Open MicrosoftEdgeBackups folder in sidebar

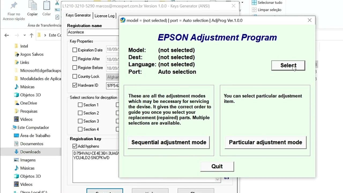click(41, 70)
